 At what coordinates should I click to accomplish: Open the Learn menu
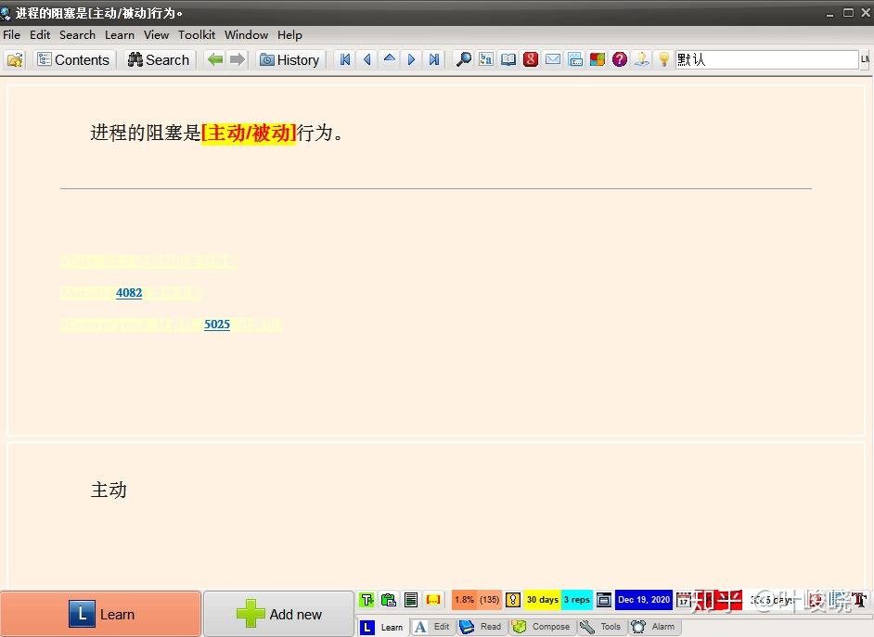click(x=120, y=34)
